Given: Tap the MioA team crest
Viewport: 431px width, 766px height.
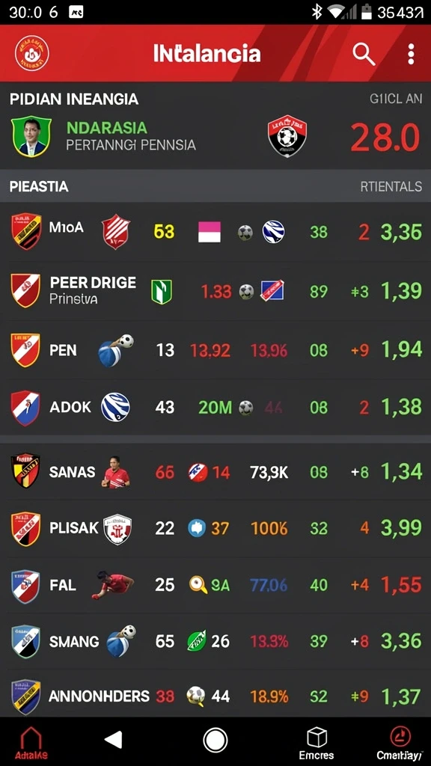Looking at the screenshot, I should tap(26, 231).
